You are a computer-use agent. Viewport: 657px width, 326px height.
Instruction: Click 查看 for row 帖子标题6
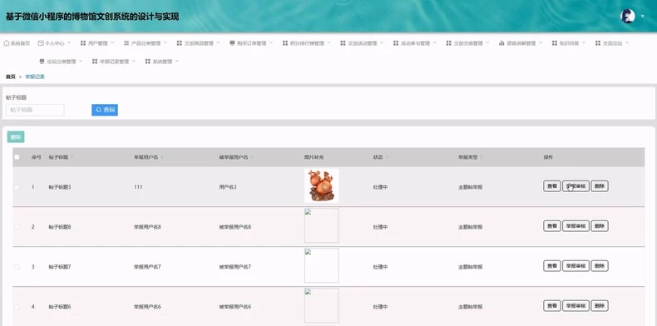[x=552, y=305]
